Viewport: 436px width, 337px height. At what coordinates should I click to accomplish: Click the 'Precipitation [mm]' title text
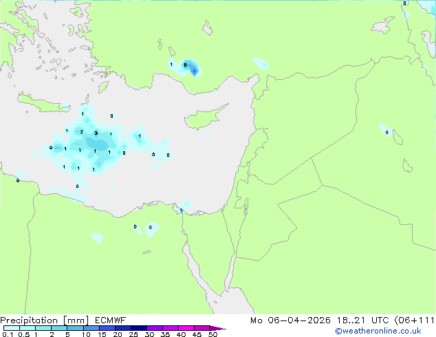coord(45,320)
